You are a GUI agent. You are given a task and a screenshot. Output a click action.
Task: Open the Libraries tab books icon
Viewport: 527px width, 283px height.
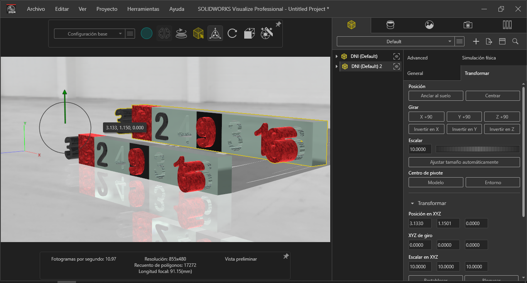[x=507, y=25]
